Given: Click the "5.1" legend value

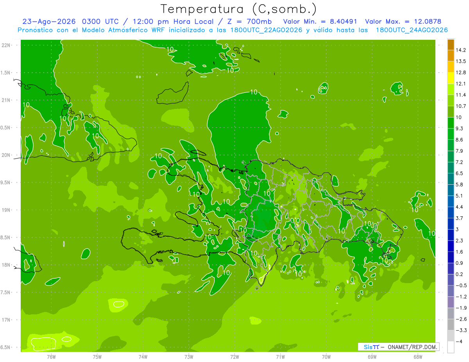Looking at the screenshot, I should click(460, 196).
